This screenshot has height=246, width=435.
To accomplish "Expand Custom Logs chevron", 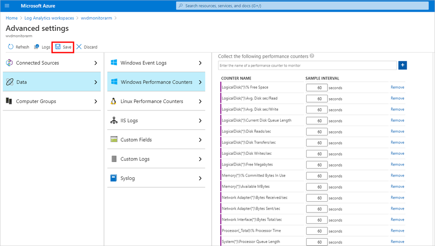I will coord(200,159).
